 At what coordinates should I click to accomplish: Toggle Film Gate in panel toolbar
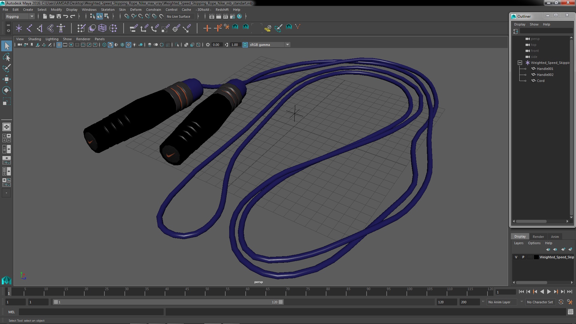click(65, 45)
